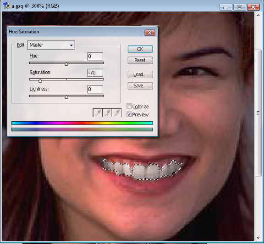
Task: Click the Reset button
Action: point(140,60)
